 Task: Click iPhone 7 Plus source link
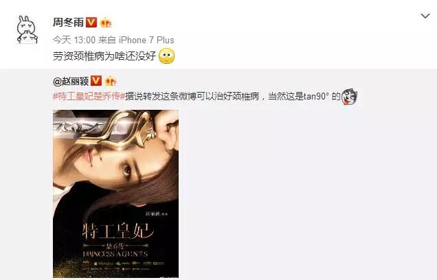click(146, 40)
